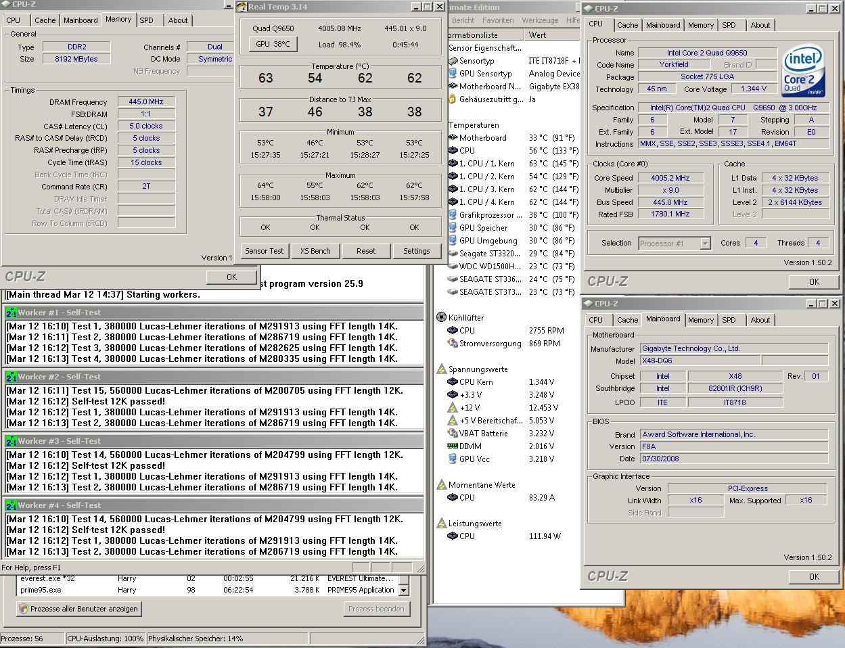Open the About tab in the bottom-right CPU-Z window
Viewport: 845px width, 648px height.
pos(760,320)
